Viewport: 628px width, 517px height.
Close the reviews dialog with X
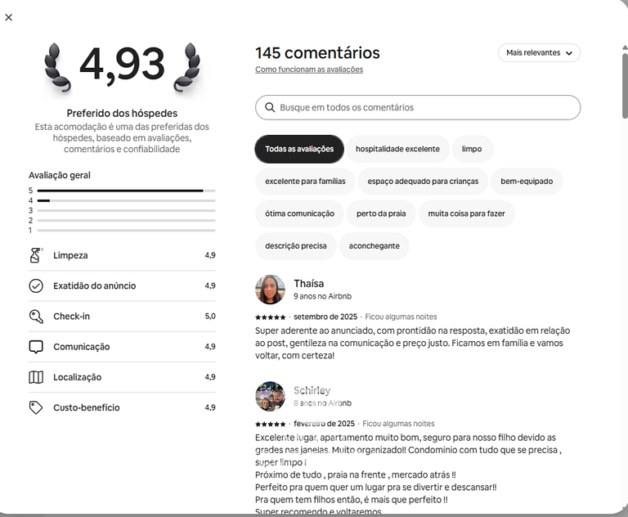9,17
